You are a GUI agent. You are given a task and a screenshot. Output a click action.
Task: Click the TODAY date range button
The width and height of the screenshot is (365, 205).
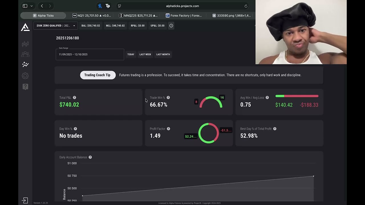pyautogui.click(x=131, y=54)
